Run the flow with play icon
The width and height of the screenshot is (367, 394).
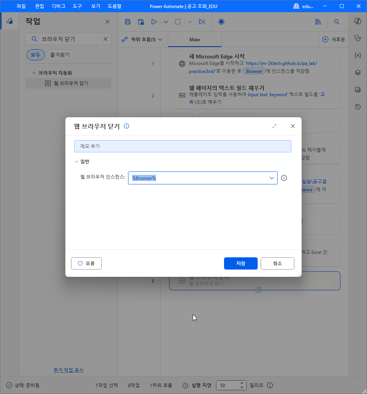pyautogui.click(x=154, y=22)
